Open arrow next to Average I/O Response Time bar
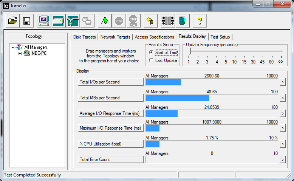The image size is (294, 181). 283,113
